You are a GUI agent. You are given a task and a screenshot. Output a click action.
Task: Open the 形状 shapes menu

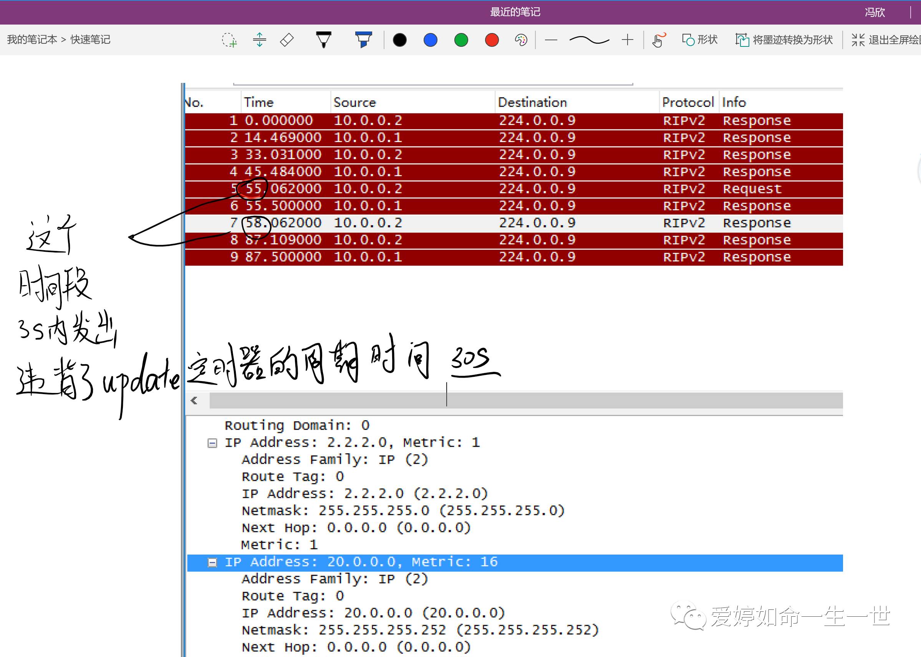700,40
